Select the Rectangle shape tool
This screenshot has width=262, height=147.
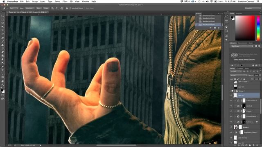point(2,77)
